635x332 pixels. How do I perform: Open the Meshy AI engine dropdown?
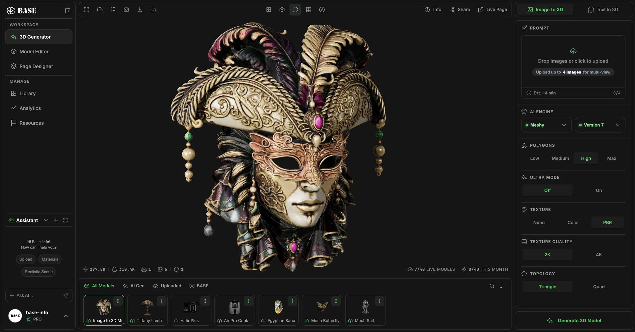546,125
